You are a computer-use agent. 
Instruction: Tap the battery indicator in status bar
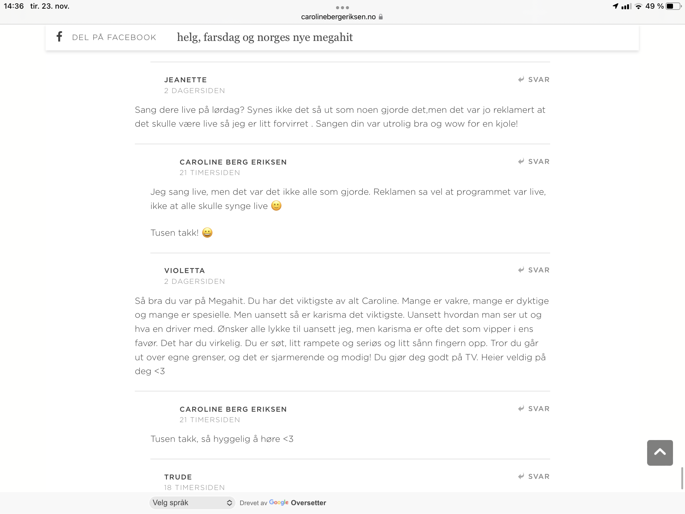point(673,6)
